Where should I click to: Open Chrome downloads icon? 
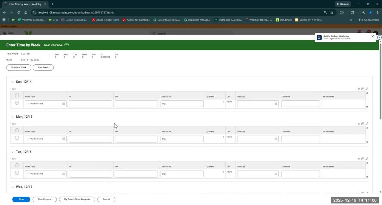(363, 13)
